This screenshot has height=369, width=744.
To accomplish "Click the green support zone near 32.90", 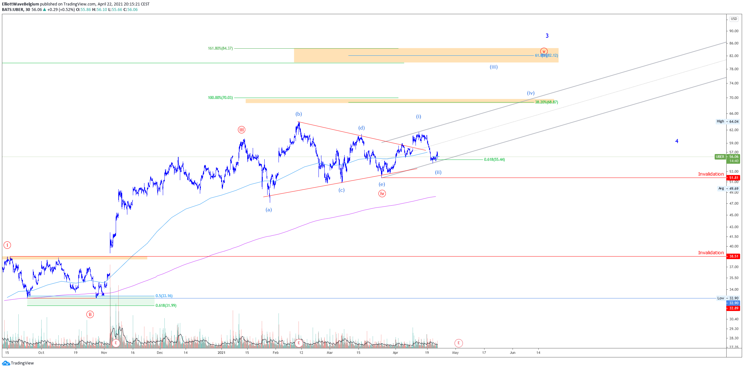I will click(91, 302).
